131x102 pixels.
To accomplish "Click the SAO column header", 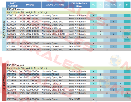I will pos(107,5).
